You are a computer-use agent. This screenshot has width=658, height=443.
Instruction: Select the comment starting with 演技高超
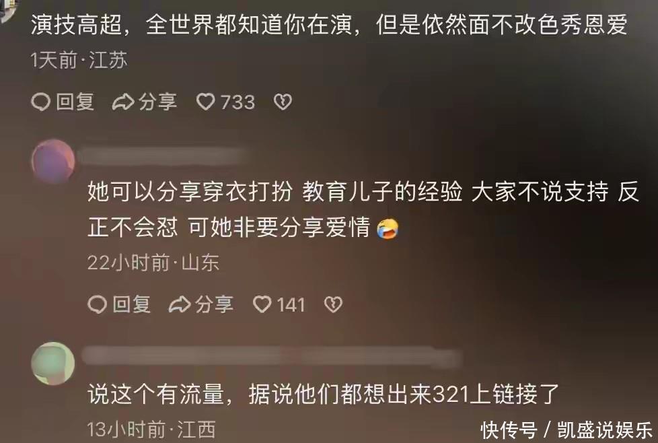(330, 25)
